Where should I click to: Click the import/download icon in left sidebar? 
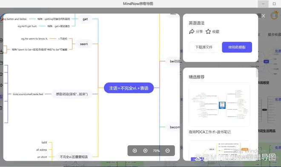[1, 52]
